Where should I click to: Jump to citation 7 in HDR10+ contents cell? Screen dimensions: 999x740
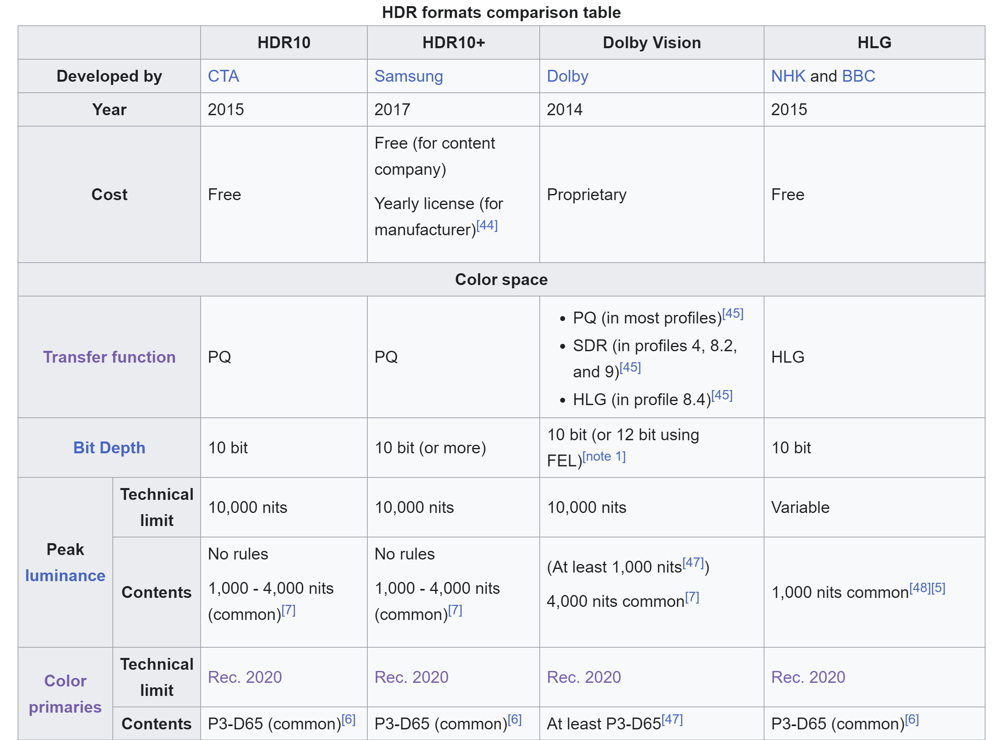454,610
